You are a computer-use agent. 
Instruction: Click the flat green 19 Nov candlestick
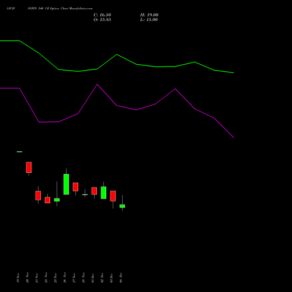click(x=19, y=152)
